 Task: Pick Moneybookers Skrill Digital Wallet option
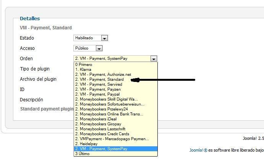pos(115,99)
